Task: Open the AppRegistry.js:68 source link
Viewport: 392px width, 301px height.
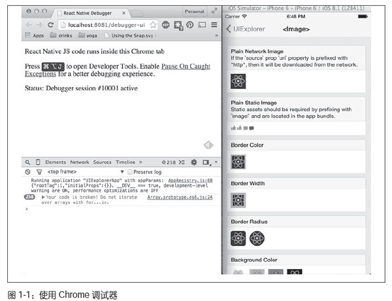Action: 190,181
